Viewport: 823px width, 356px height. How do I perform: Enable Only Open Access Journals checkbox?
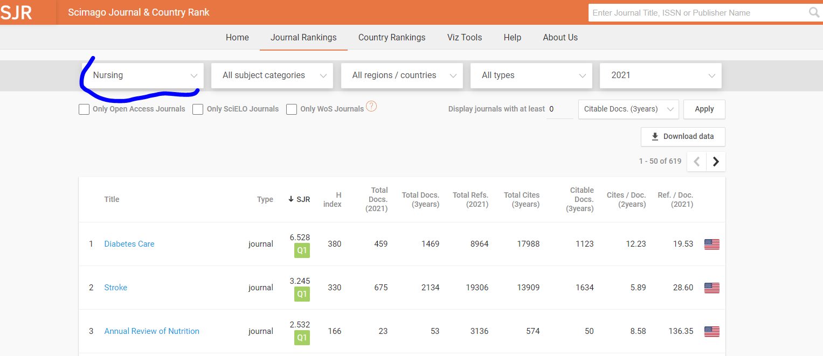click(x=84, y=109)
